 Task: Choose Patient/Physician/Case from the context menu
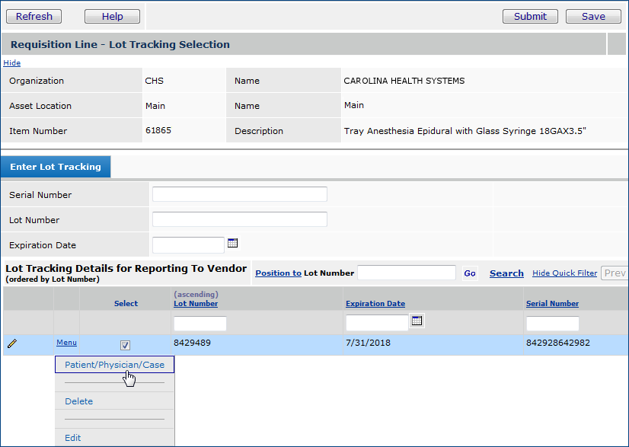[114, 365]
